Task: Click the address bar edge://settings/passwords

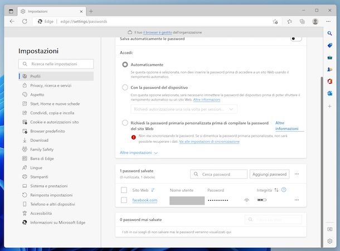Action: point(84,22)
